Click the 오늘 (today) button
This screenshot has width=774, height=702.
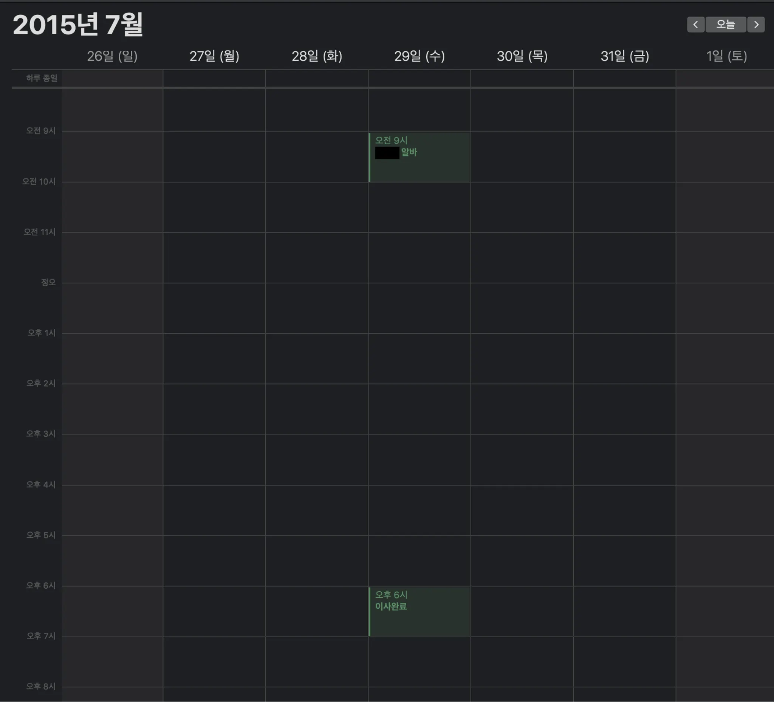tap(725, 25)
